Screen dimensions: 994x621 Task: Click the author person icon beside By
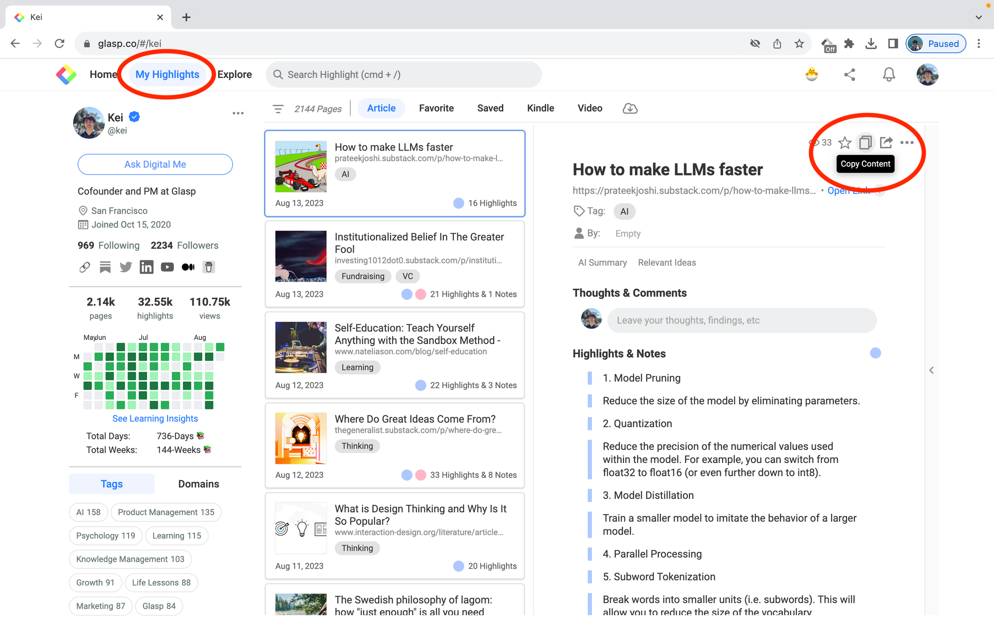tap(579, 233)
